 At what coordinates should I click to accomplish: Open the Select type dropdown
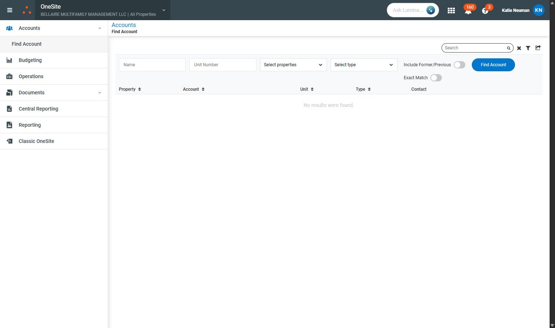[364, 65]
